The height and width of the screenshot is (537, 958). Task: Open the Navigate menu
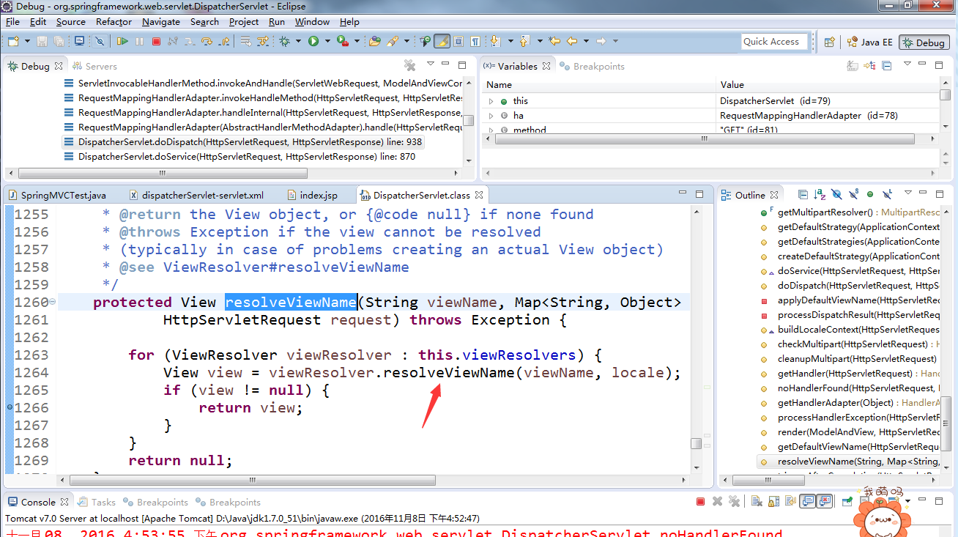pos(161,21)
